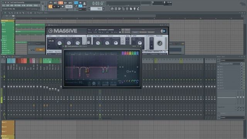The width and height of the screenshot is (247, 139).
Task: Toggle Massive FILTER 1 on/off
Action: (93, 36)
